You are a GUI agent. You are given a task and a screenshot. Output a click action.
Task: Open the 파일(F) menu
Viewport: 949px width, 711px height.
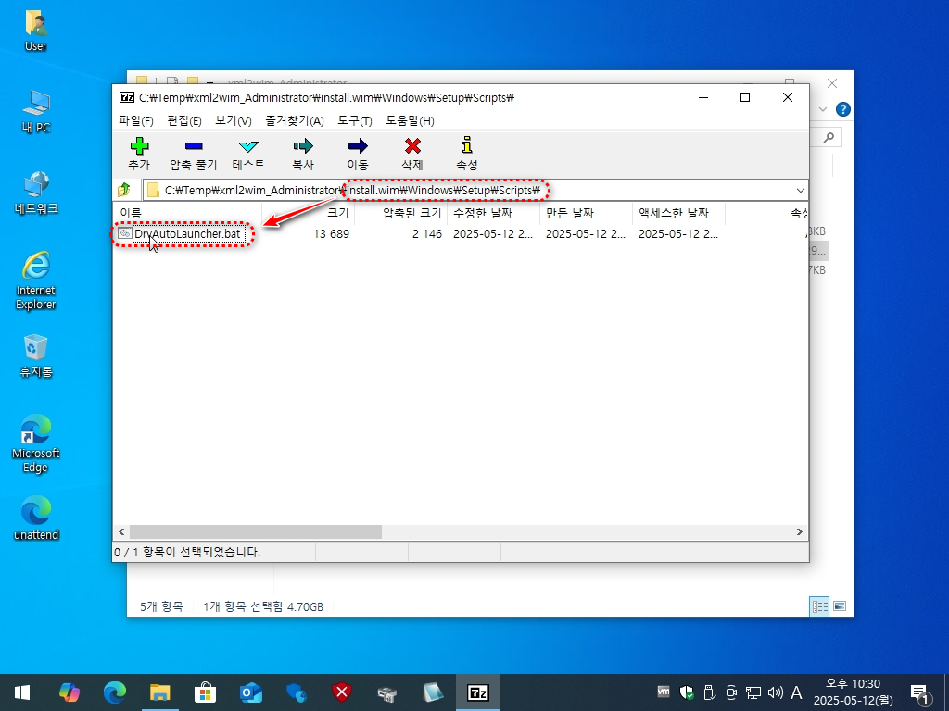[135, 121]
